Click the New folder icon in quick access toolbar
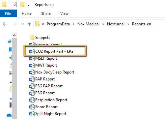 (x=22, y=5)
